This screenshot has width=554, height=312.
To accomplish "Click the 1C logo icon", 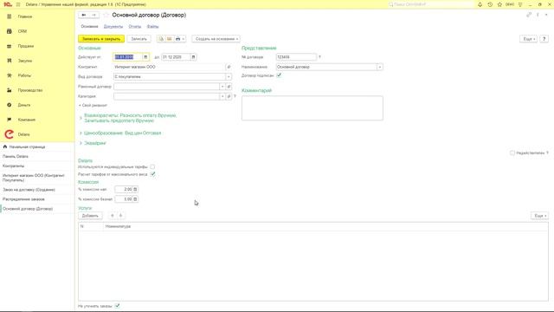I will pos(8,4).
